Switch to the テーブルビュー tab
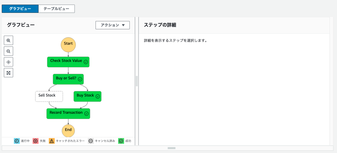This screenshot has width=337, height=153. [x=56, y=9]
